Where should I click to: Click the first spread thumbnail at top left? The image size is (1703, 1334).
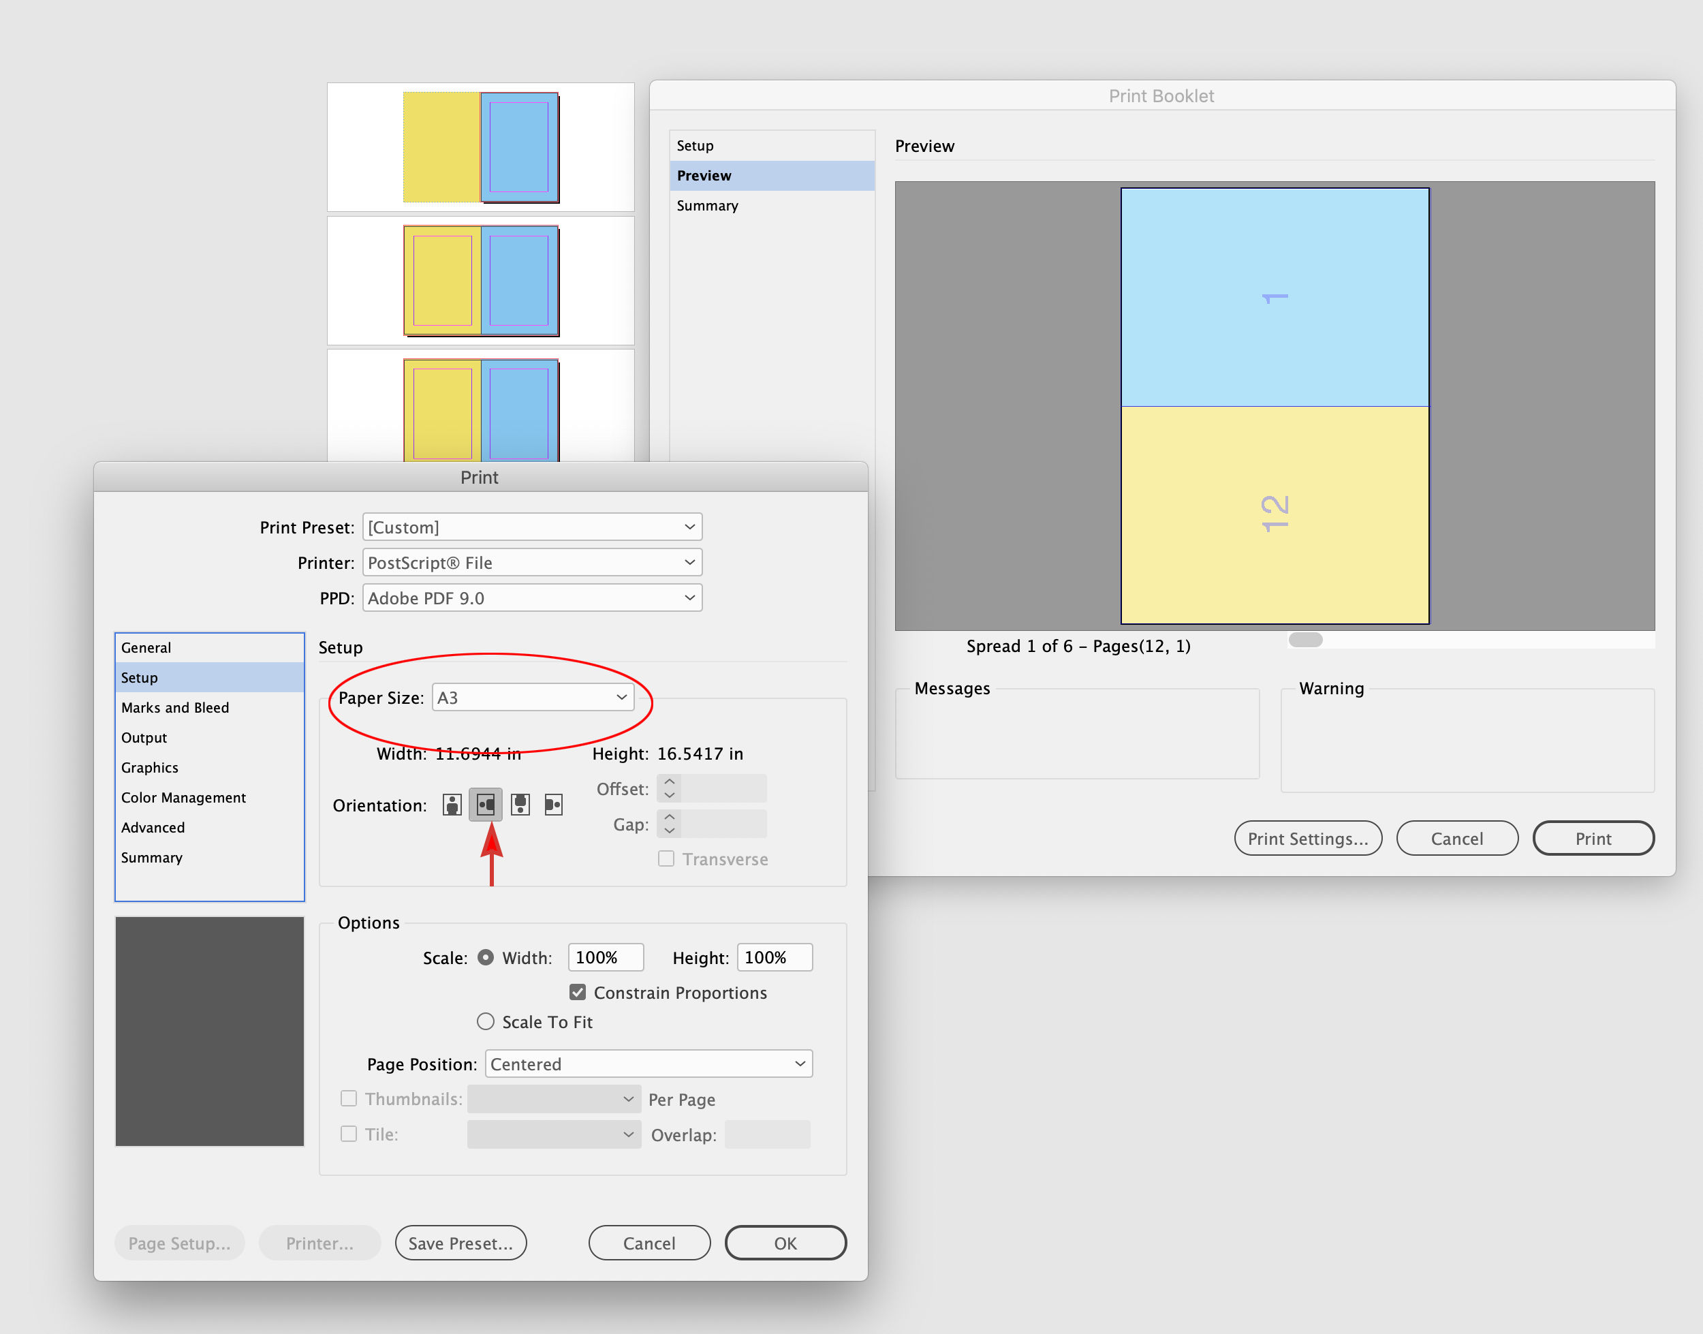point(480,147)
